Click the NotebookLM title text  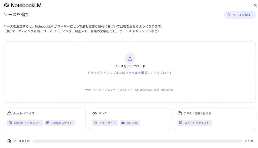tap(26, 6)
